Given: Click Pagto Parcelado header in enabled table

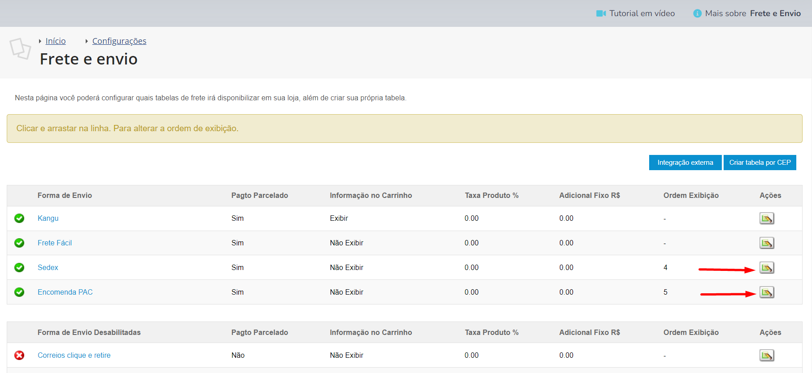Looking at the screenshot, I should (x=260, y=195).
